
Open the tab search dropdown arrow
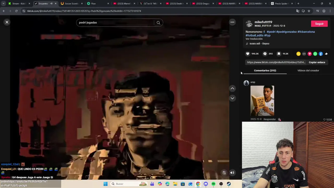3,4
